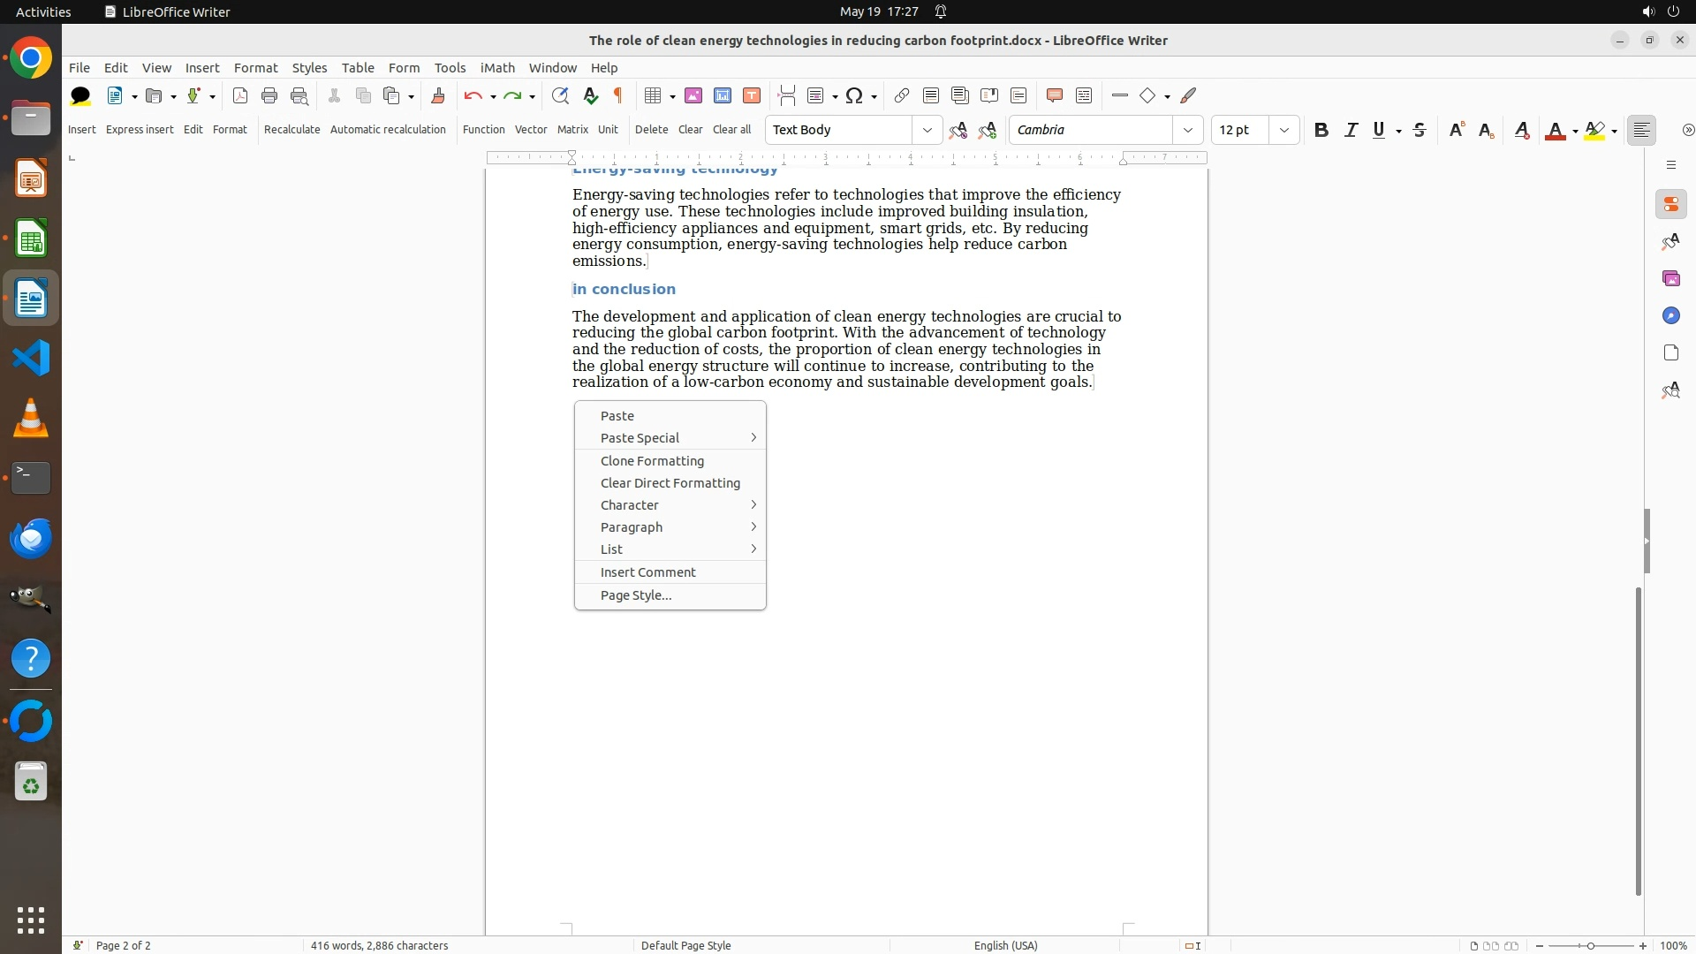
Task: Toggle Bold formatting
Action: coord(1321,130)
